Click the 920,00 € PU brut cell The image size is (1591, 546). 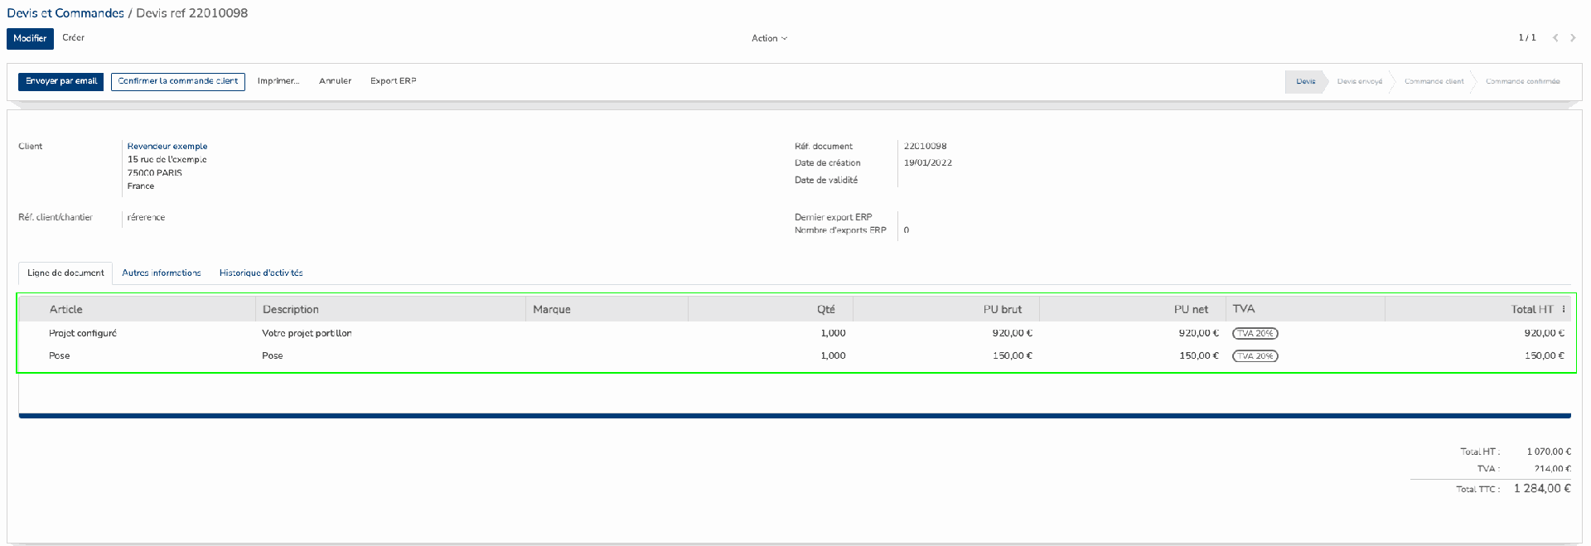1012,333
